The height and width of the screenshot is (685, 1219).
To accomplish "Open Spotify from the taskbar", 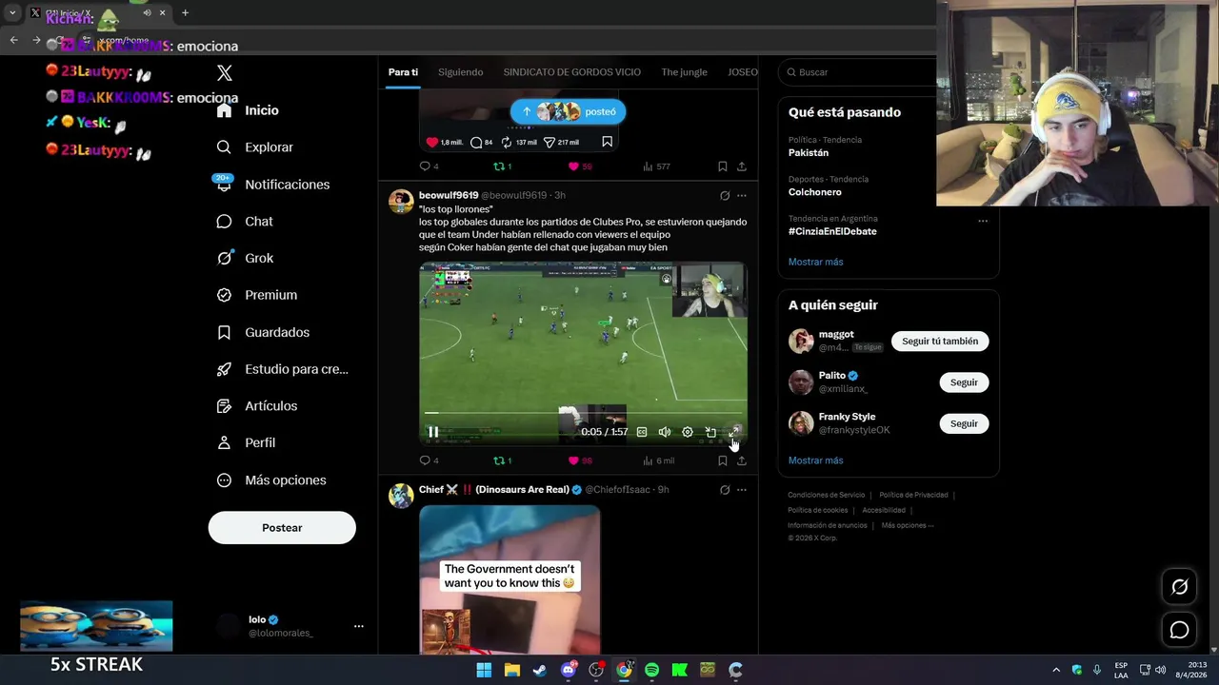I will (651, 670).
